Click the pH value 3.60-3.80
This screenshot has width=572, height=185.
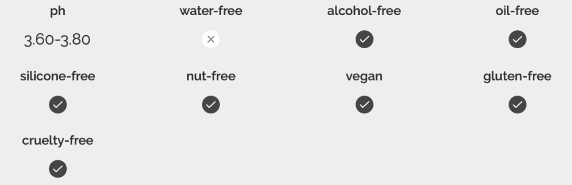(57, 40)
